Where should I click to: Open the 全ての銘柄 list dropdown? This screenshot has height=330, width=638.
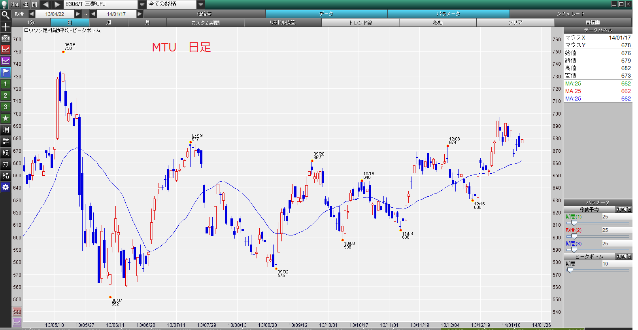click(201, 4)
